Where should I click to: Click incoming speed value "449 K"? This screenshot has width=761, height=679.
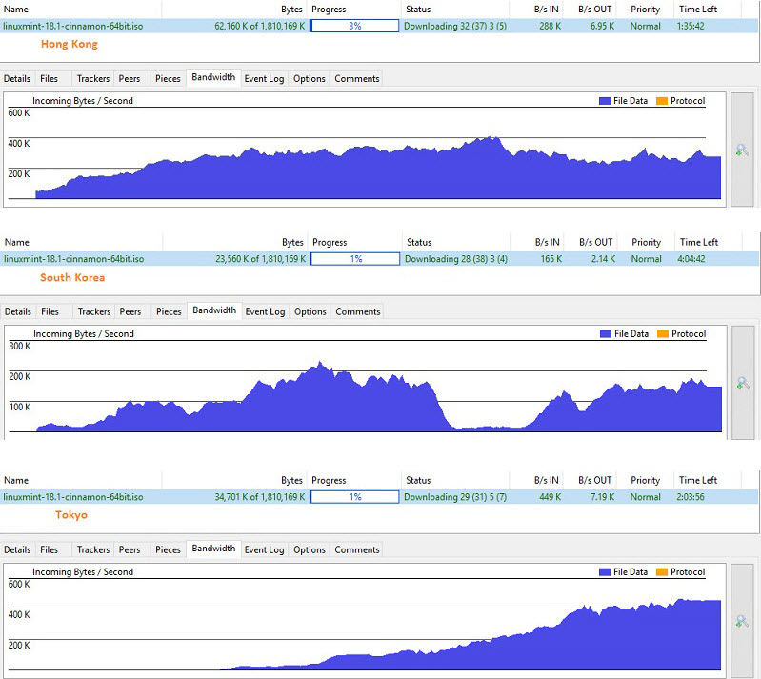550,497
